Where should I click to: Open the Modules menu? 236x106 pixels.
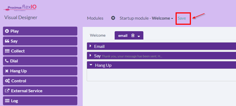click(x=95, y=18)
